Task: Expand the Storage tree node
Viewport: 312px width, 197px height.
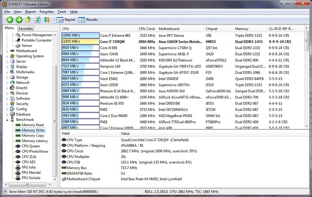Action: (7, 78)
